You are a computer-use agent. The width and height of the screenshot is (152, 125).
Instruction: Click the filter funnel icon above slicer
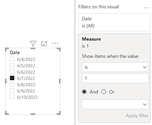pos(33,43)
